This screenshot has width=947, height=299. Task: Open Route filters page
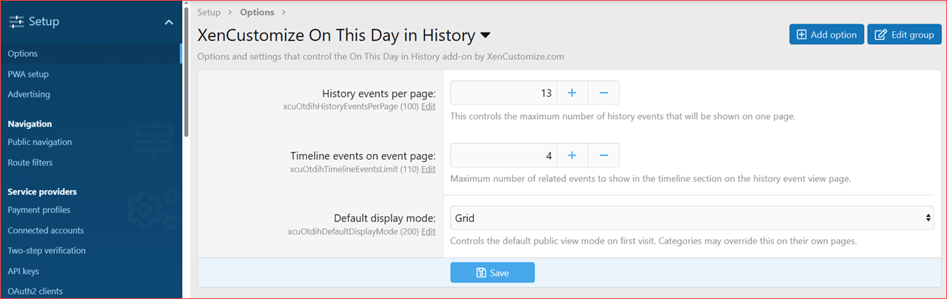[30, 162]
